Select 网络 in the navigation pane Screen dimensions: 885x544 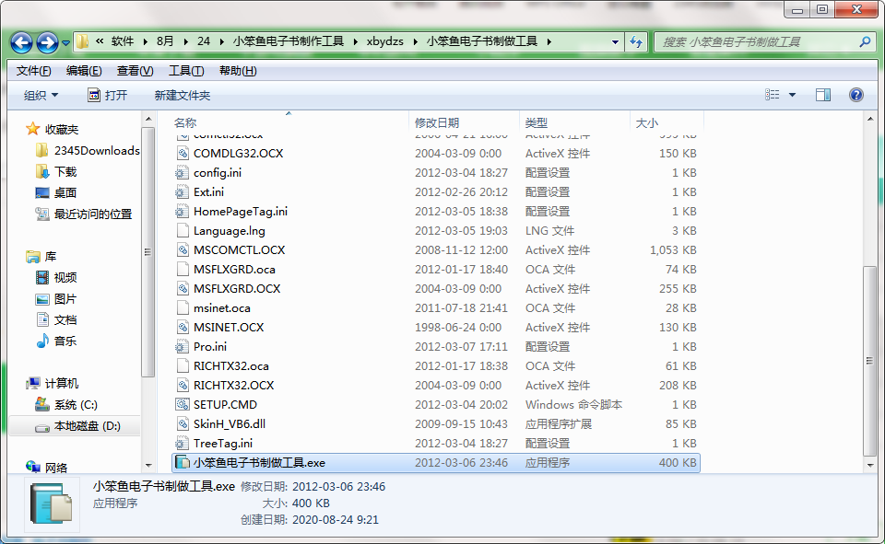tap(47, 468)
